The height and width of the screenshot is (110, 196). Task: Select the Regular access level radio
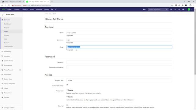67,90
